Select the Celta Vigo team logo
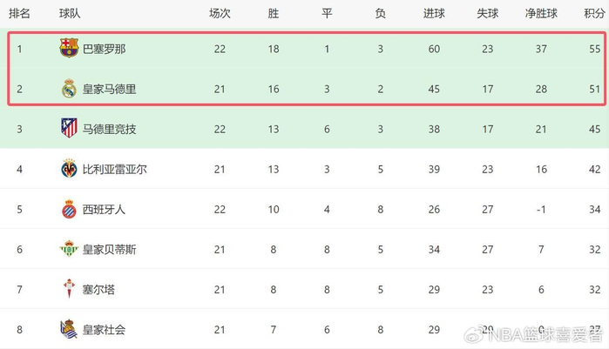 (x=69, y=289)
